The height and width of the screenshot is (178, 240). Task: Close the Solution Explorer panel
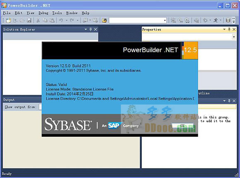[x=96, y=29]
